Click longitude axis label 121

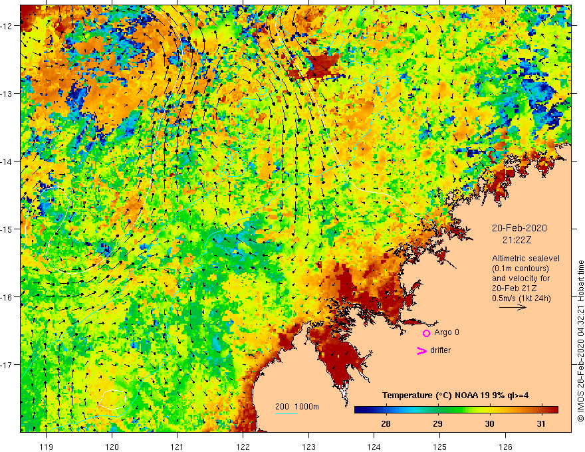(x=177, y=447)
